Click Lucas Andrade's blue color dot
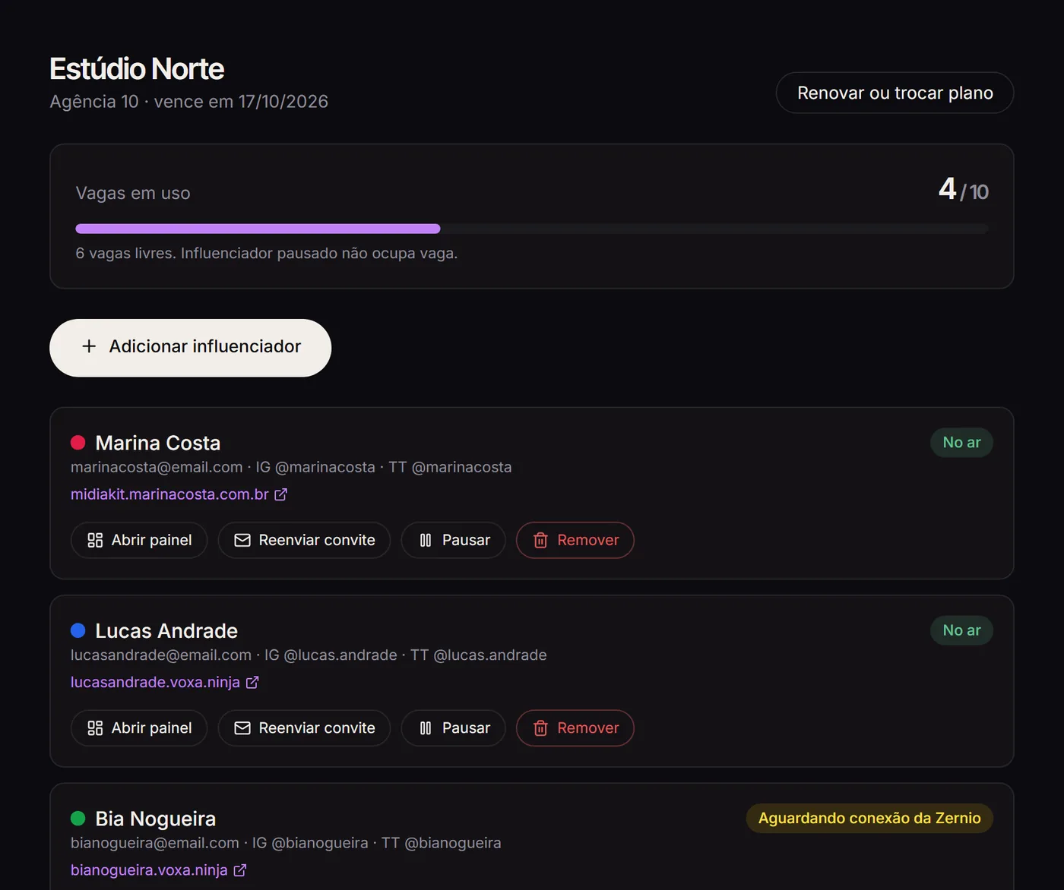The height and width of the screenshot is (890, 1064). pyautogui.click(x=78, y=630)
